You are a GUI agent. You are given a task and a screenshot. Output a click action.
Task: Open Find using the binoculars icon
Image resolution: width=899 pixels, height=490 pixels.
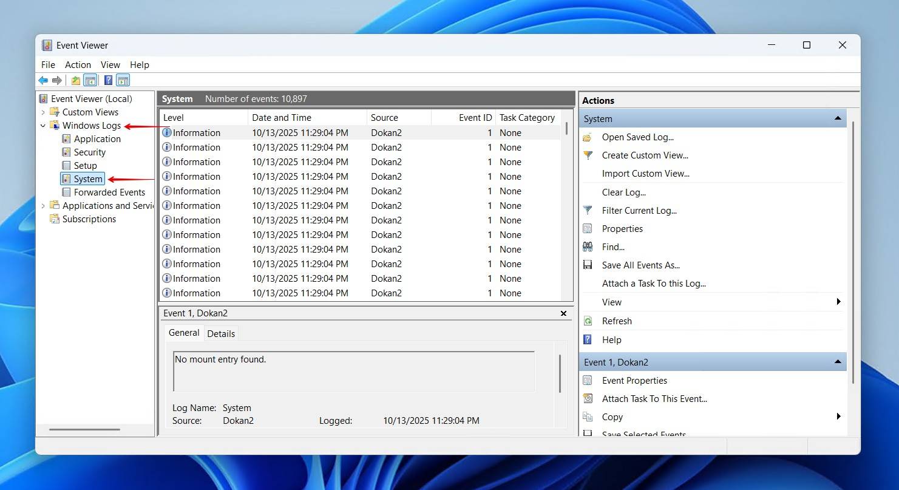pos(587,247)
